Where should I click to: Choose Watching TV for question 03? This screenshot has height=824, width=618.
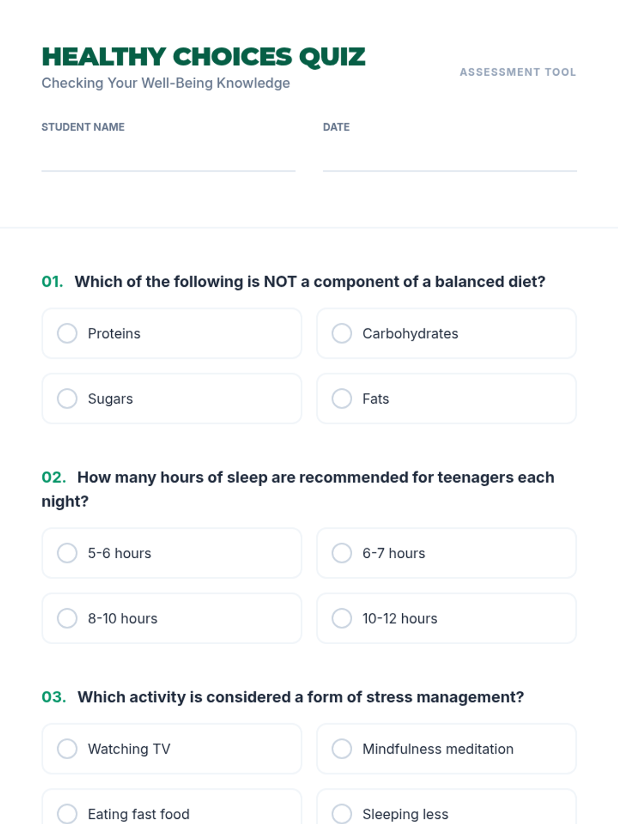[x=67, y=749]
